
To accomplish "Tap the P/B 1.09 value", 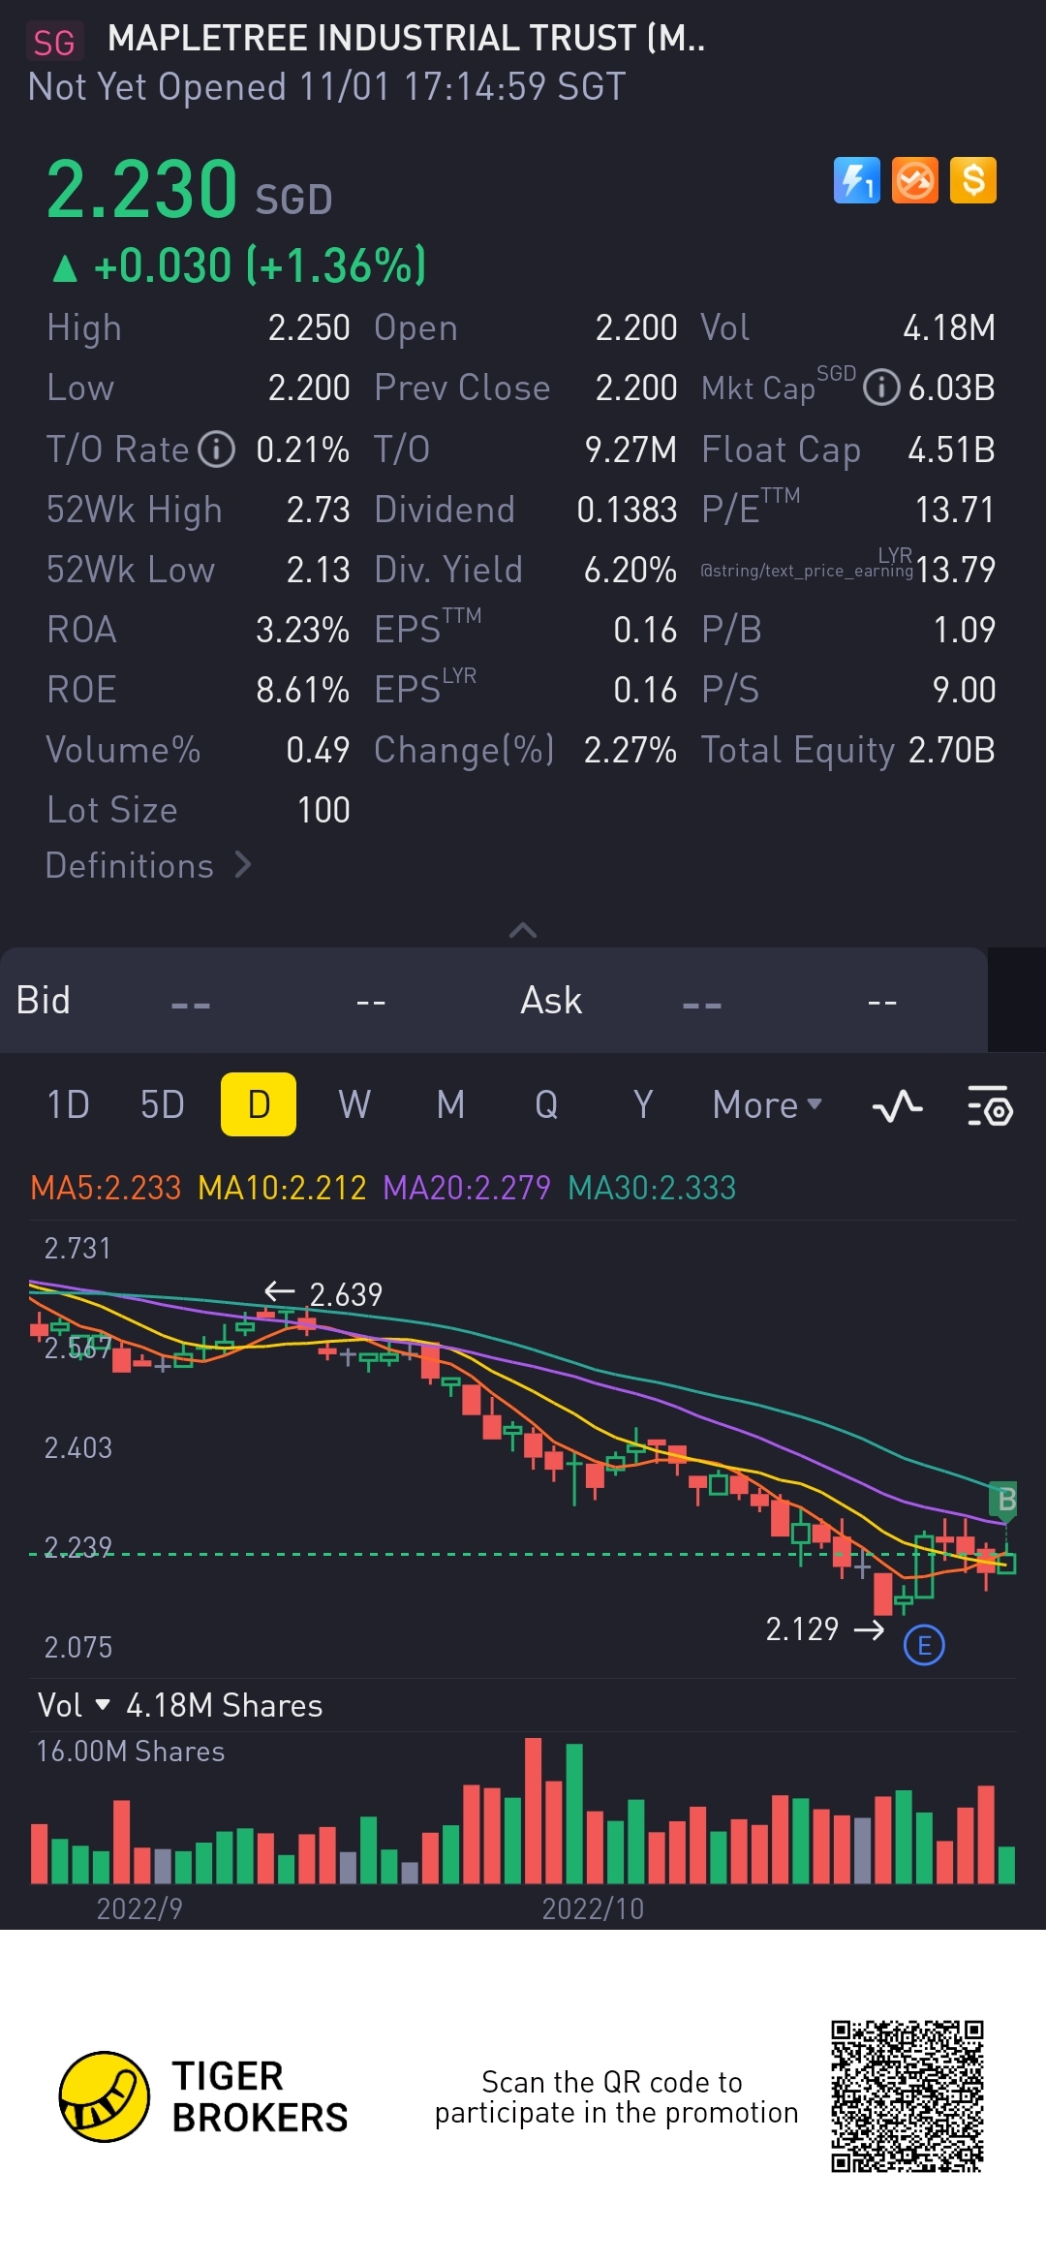I will click(x=964, y=630).
